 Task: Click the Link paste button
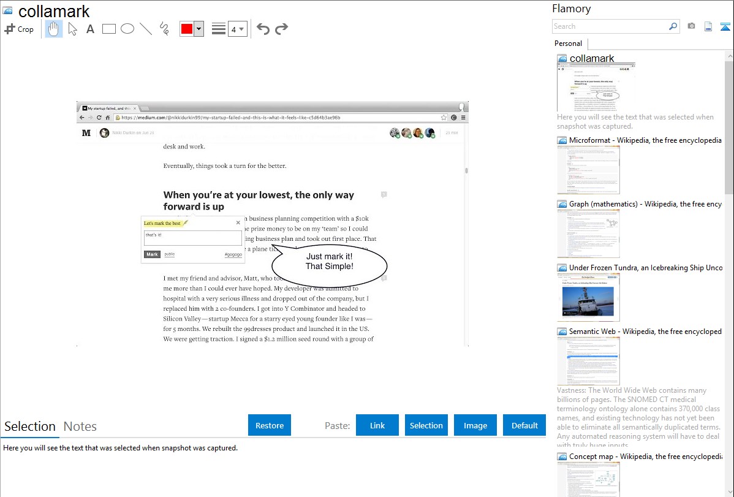click(x=377, y=425)
